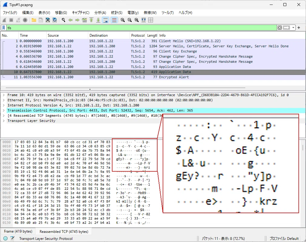
Task: Expand Transmission Control Protocol node
Action: point(4,110)
